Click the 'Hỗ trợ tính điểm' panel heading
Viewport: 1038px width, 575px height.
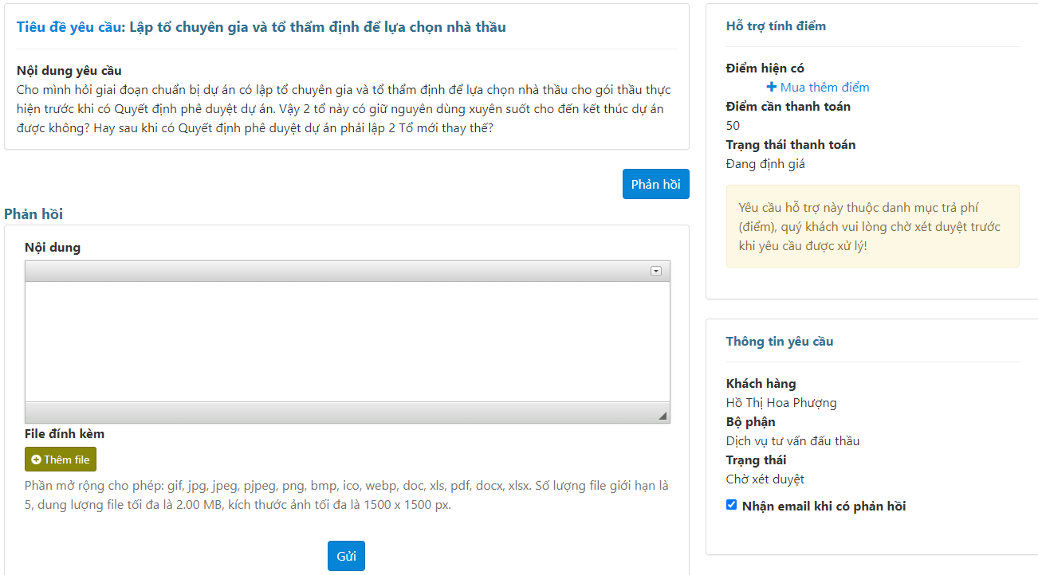[x=776, y=26]
